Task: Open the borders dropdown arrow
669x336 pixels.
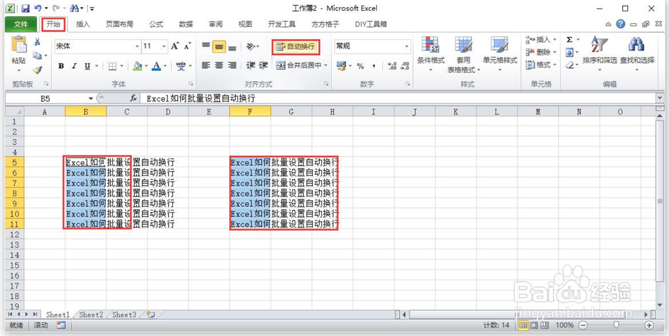Action: [x=122, y=66]
